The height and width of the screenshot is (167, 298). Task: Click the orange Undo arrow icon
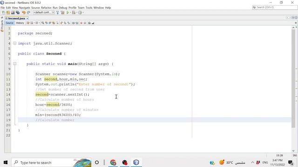coord(24,13)
